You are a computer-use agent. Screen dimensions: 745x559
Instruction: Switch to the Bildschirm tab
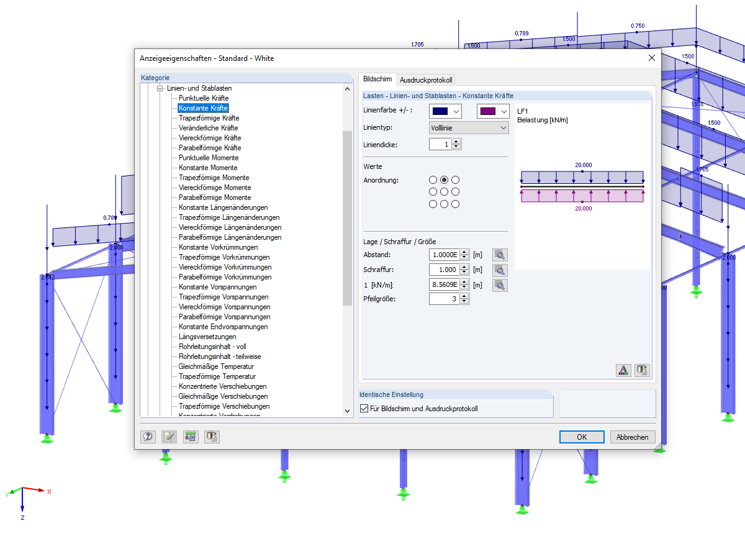tap(377, 79)
